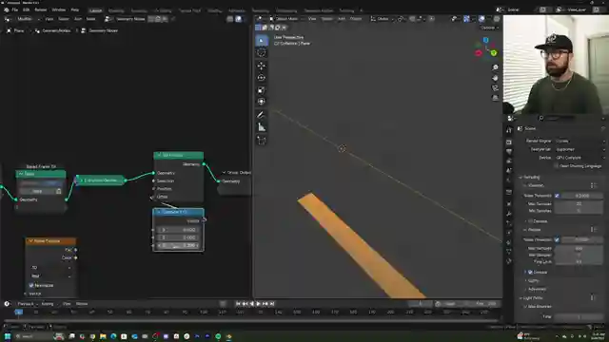
Task: Select the Cursor tool in viewport toolbar
Action: (x=262, y=52)
